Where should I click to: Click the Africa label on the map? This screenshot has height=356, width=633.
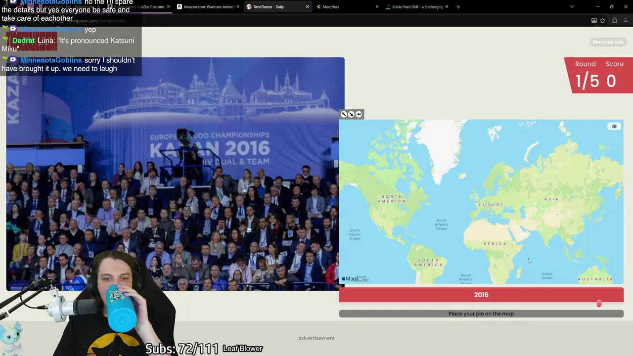(x=495, y=244)
